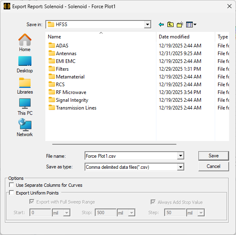Screen dimensions: 236x235
Task: Open This PC in the places bar
Action: pos(25,107)
